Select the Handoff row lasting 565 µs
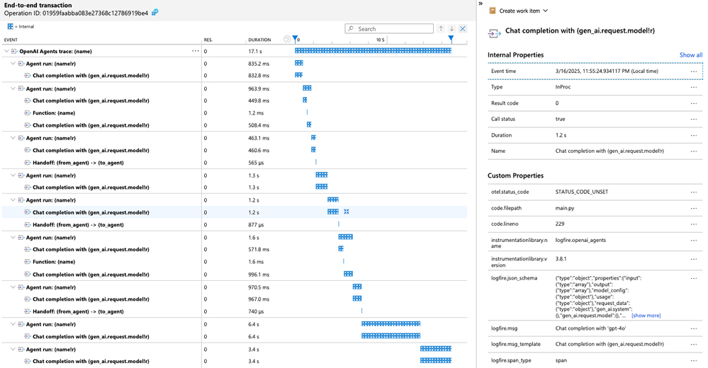The height and width of the screenshot is (368, 708). (x=235, y=163)
